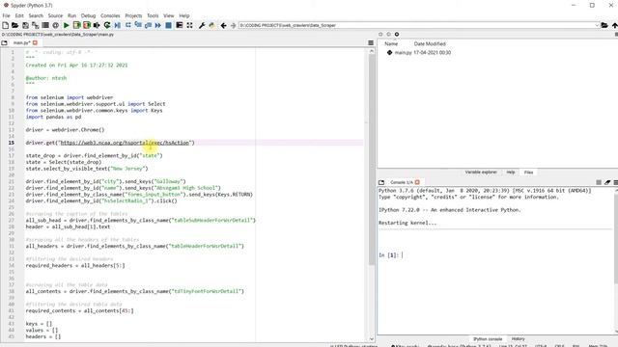
Task: Open the Run menu
Action: pos(71,15)
